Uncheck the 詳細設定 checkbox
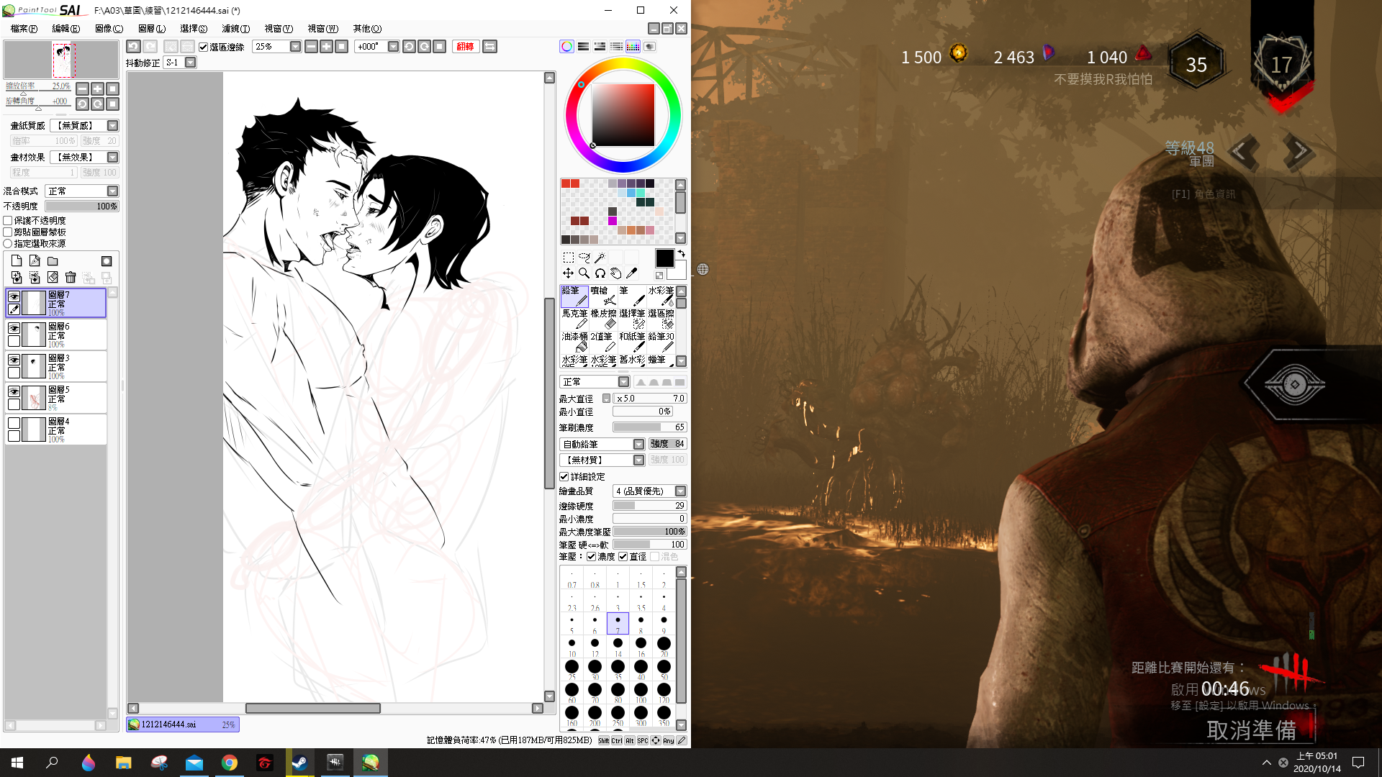The height and width of the screenshot is (777, 1382). click(x=564, y=477)
